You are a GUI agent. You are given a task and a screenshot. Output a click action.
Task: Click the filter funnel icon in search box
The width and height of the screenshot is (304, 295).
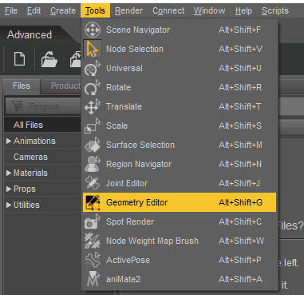click(x=18, y=106)
